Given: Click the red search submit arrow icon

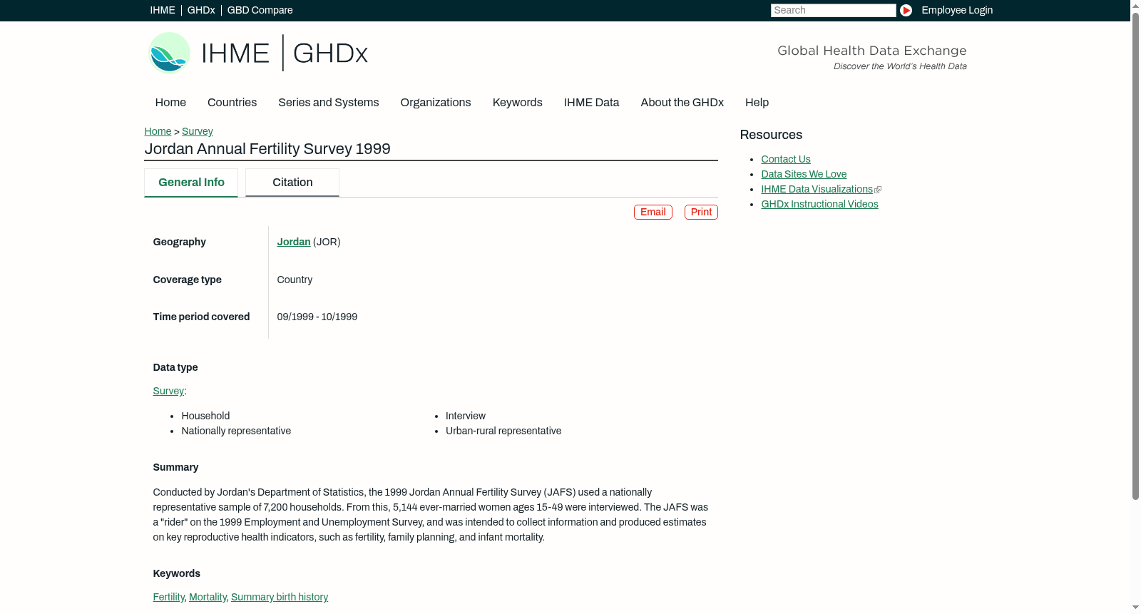Looking at the screenshot, I should coord(906,10).
